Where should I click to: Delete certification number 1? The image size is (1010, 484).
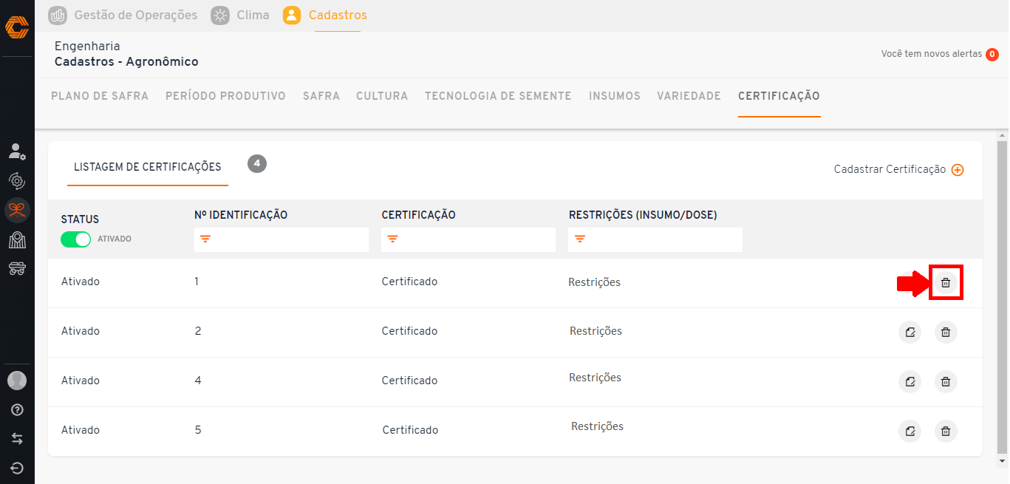(x=946, y=282)
